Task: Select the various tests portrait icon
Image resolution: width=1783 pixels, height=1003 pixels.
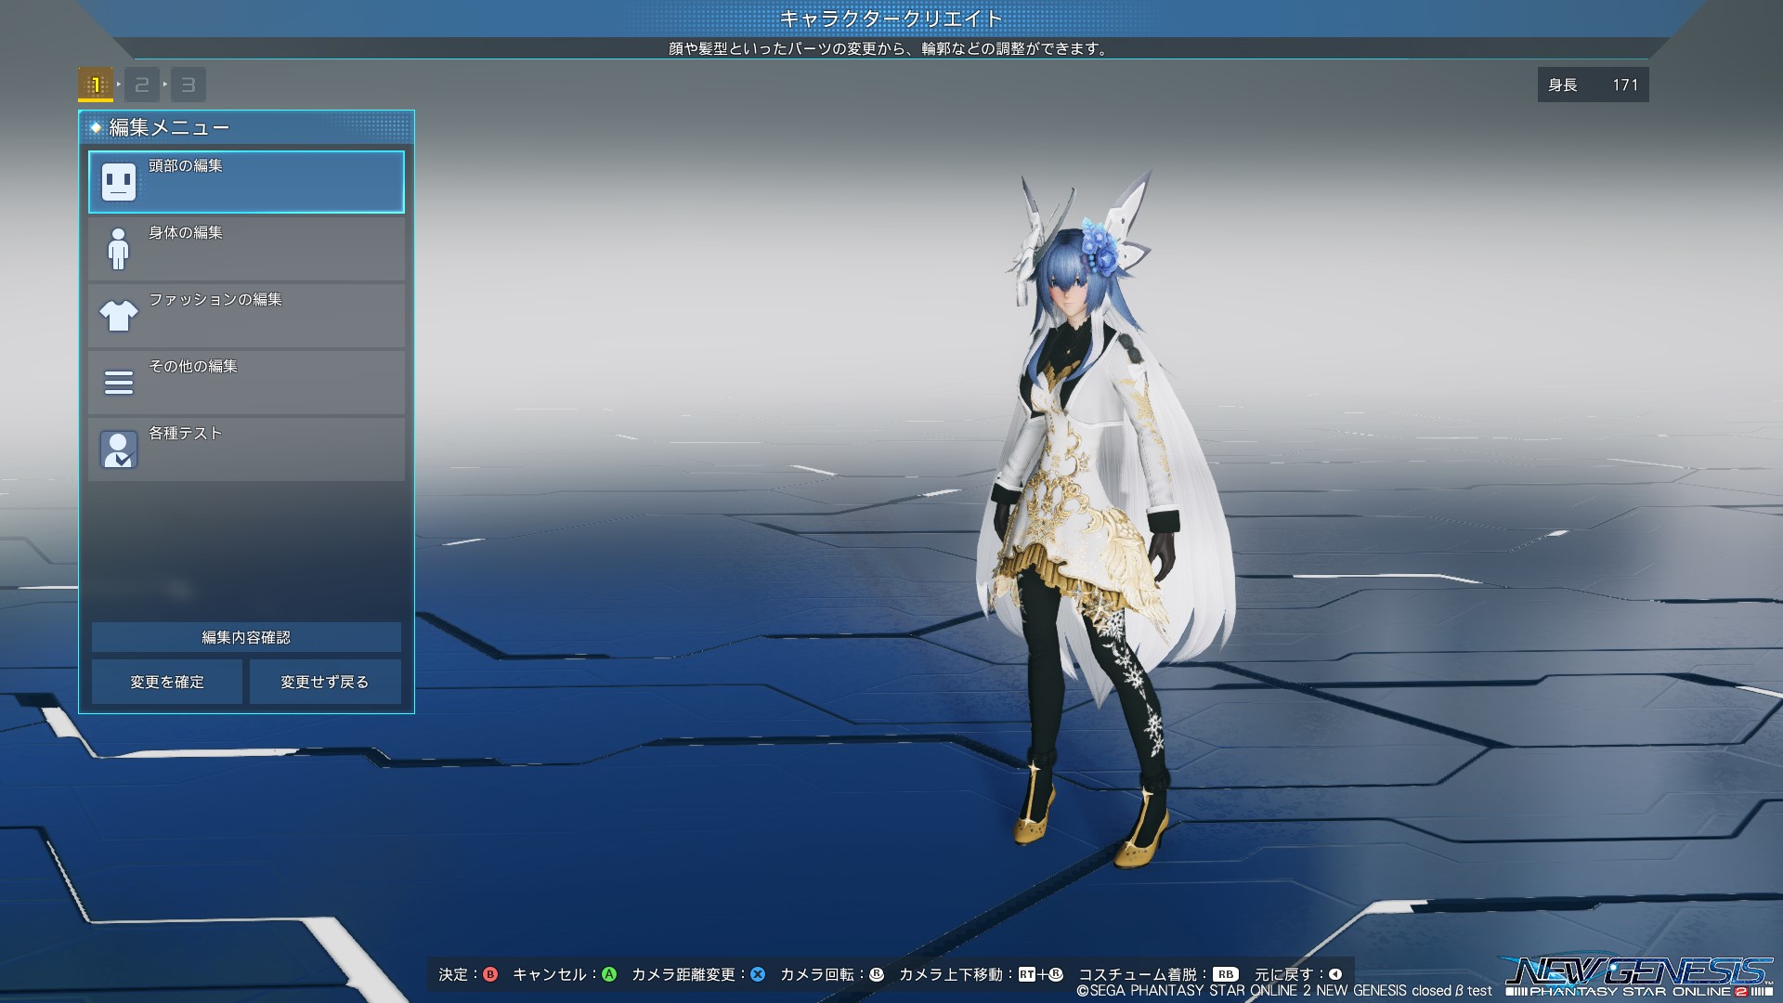Action: click(118, 449)
